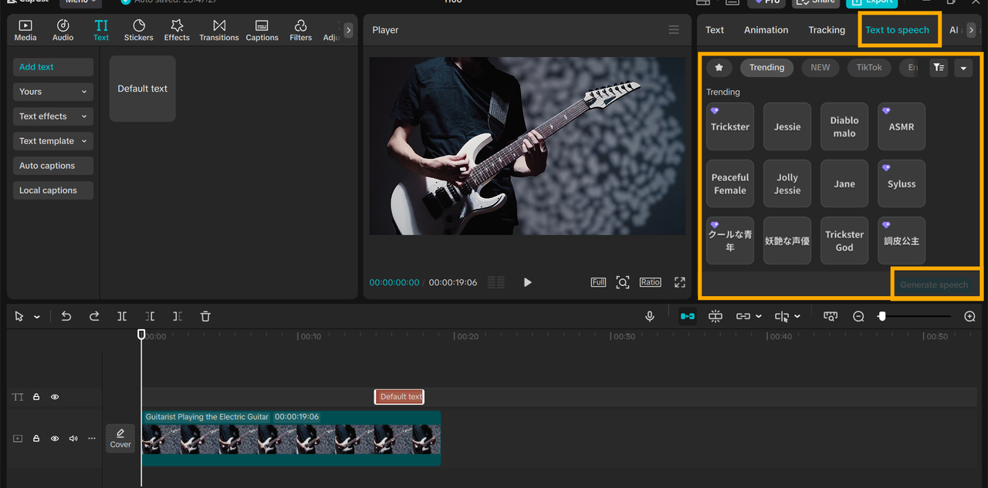Hide the text track using its eye icon
Screen dimensions: 988x488
tap(55, 397)
